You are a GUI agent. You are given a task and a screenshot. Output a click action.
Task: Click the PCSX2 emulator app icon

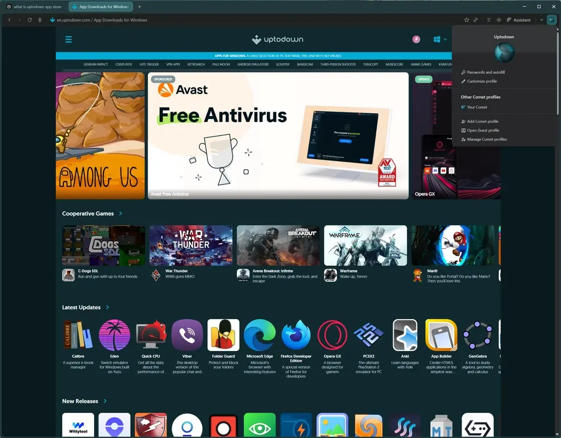369,334
